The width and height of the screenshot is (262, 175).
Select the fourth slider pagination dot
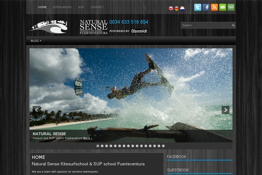[x=111, y=146]
